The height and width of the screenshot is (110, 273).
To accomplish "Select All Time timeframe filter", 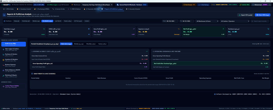I will coord(78,21).
